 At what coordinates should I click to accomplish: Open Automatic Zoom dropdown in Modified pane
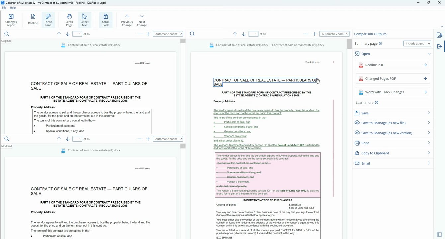click(x=168, y=139)
